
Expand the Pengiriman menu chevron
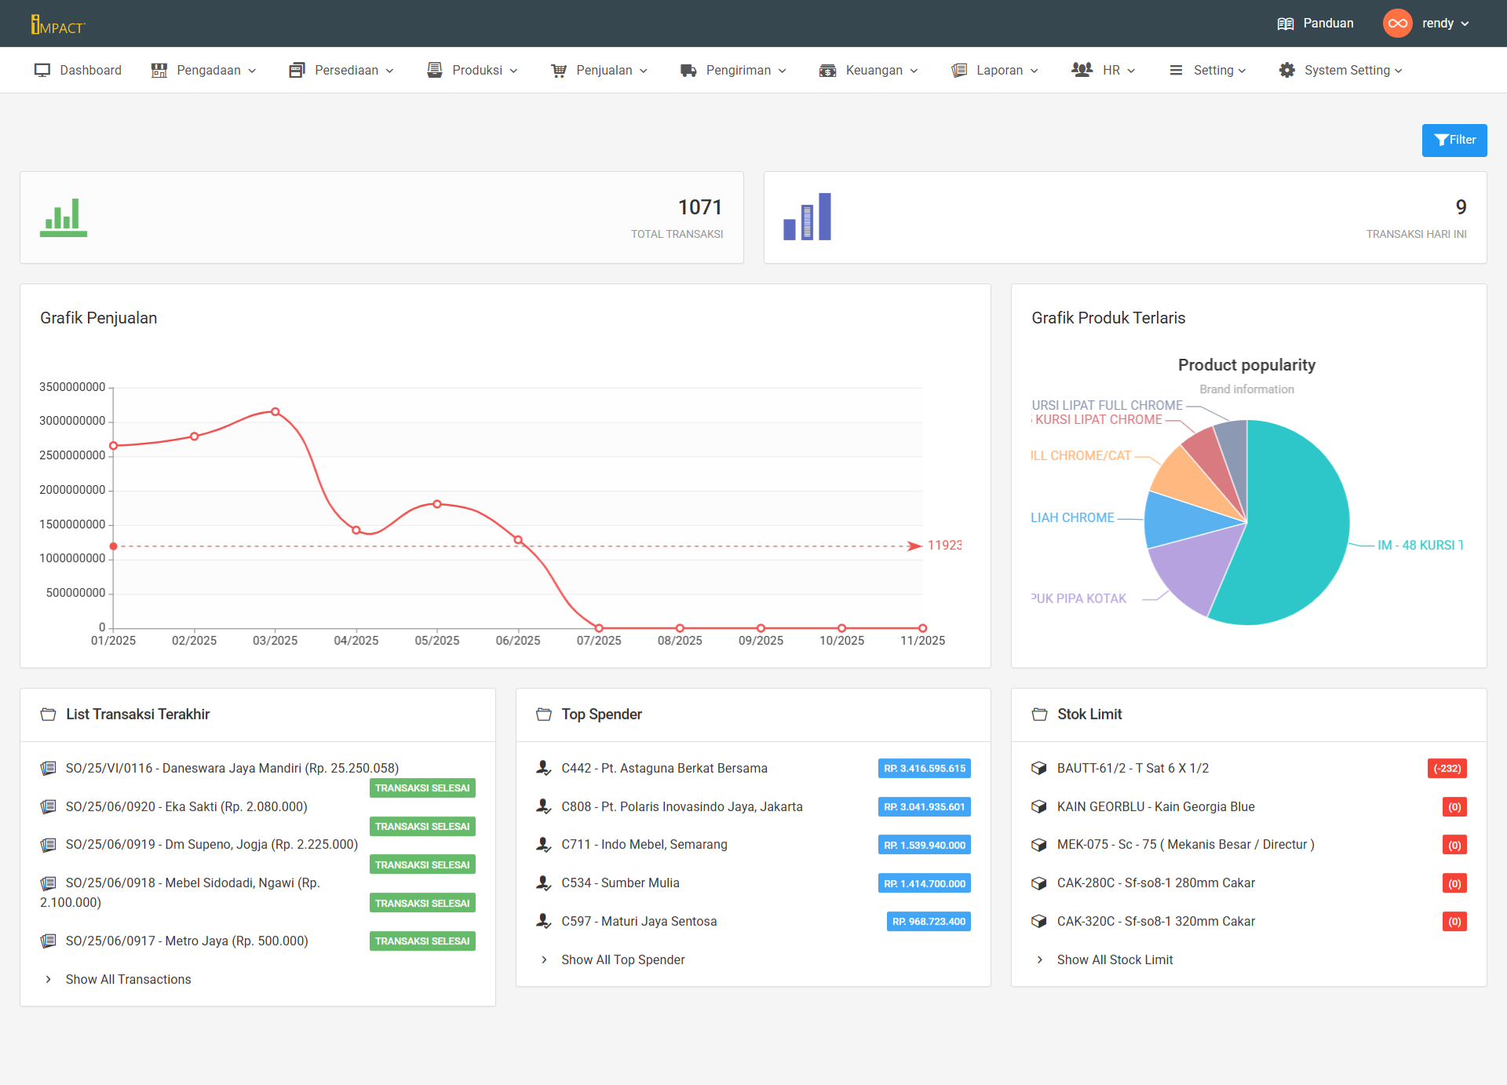(782, 71)
